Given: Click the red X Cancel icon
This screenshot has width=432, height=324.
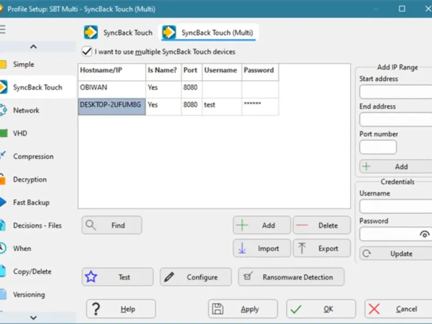Looking at the screenshot, I should 374,309.
